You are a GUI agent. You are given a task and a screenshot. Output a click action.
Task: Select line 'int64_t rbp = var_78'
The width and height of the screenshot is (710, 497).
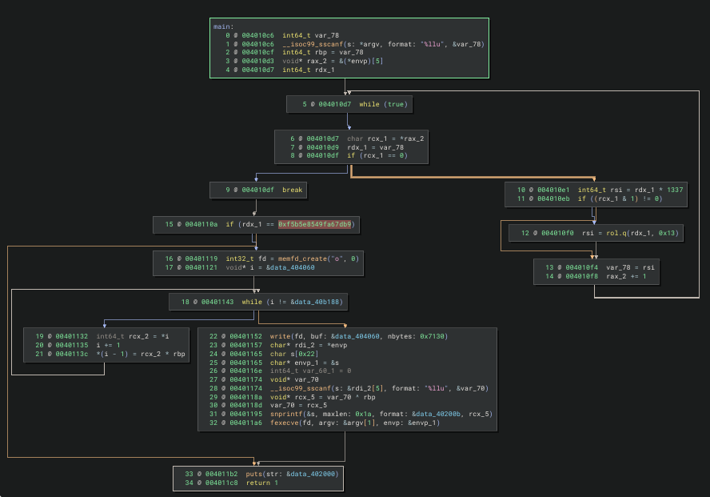point(323,53)
